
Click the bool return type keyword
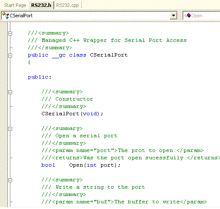click(48, 165)
